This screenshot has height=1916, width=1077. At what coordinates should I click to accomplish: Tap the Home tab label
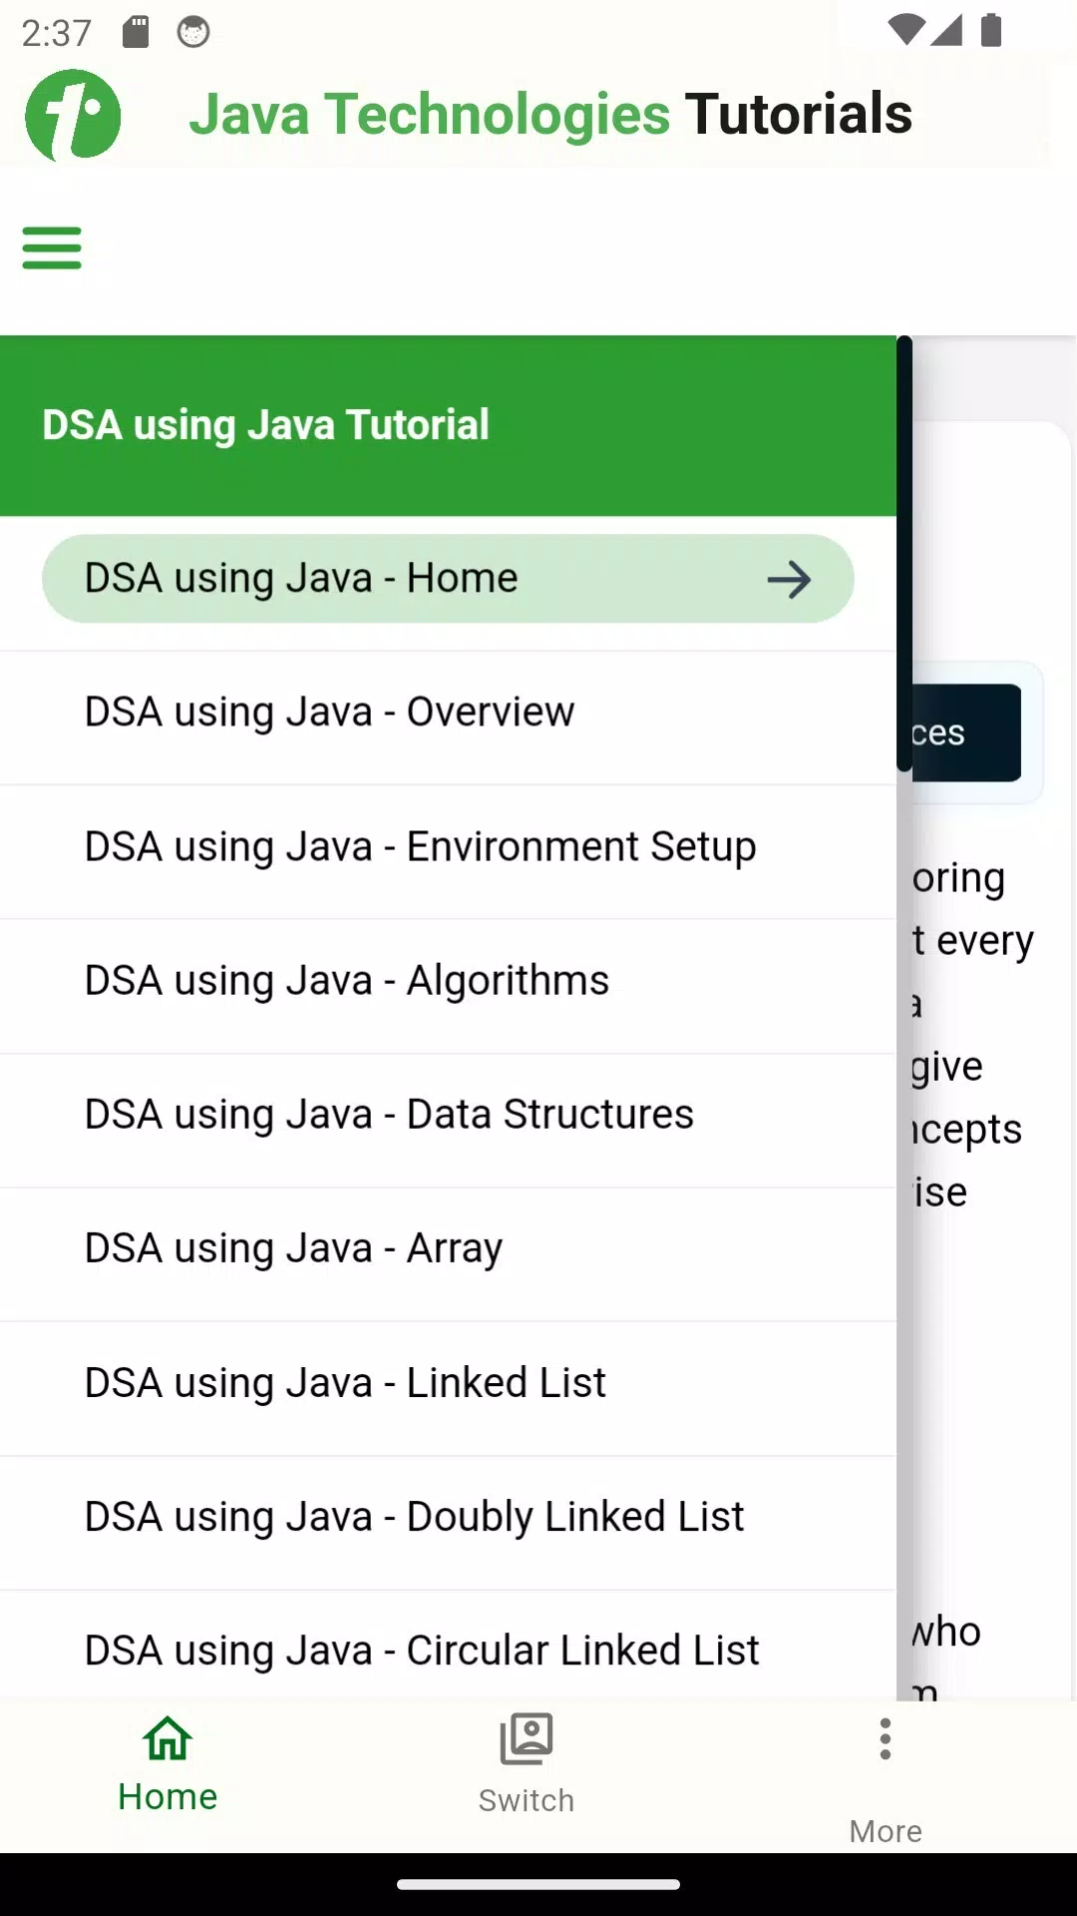(168, 1797)
